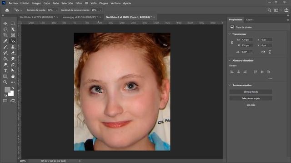
Task: Select the Frame tool
Action: click(13, 35)
